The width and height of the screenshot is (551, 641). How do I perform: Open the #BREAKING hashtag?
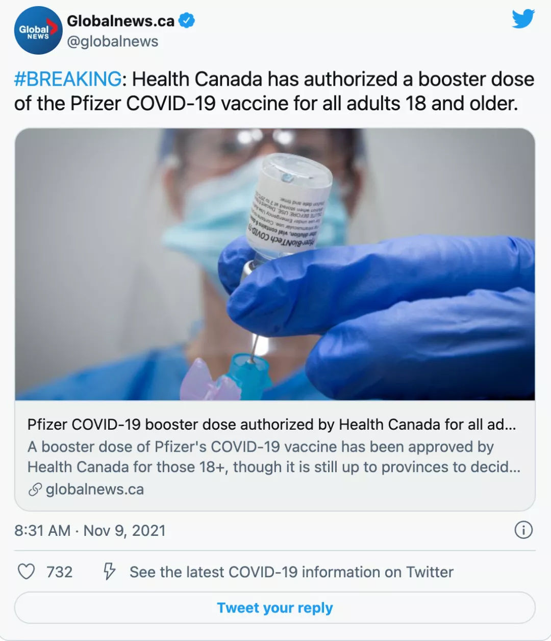coord(68,80)
